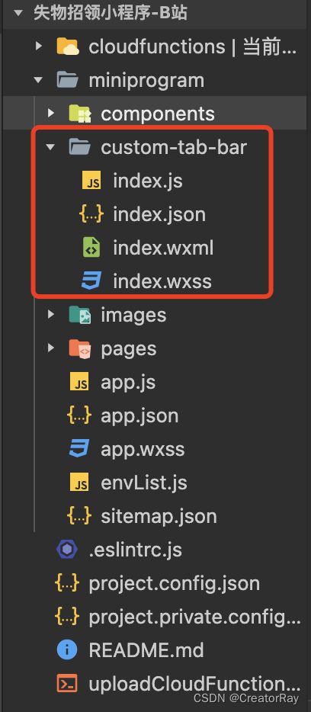Screen dimensions: 311x712
Task: Expand the components folder arrow
Action: tap(51, 113)
